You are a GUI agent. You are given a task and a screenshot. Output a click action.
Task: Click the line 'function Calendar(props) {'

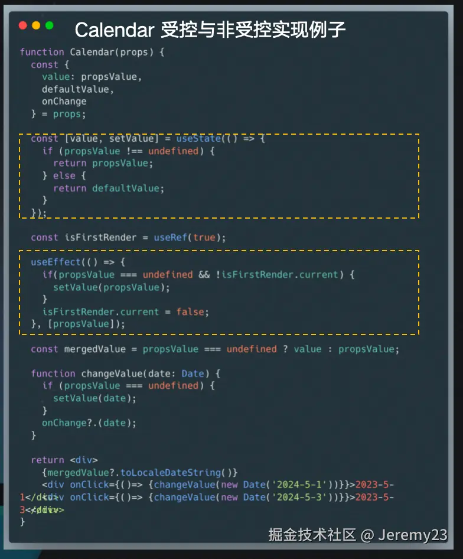point(92,53)
